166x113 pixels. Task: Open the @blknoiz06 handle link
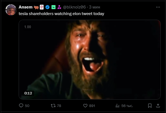pos(75,7)
